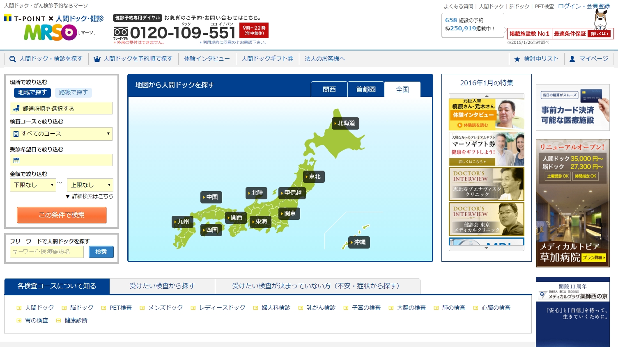Click the map icon in 都道府県を選択する
618x347 pixels.
pyautogui.click(x=16, y=108)
